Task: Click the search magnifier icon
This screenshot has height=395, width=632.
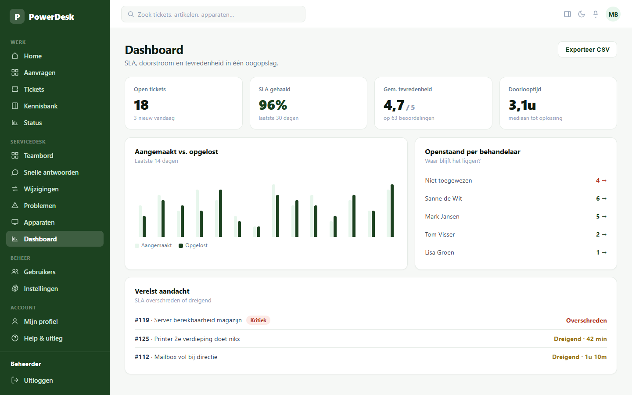Action: (x=131, y=14)
